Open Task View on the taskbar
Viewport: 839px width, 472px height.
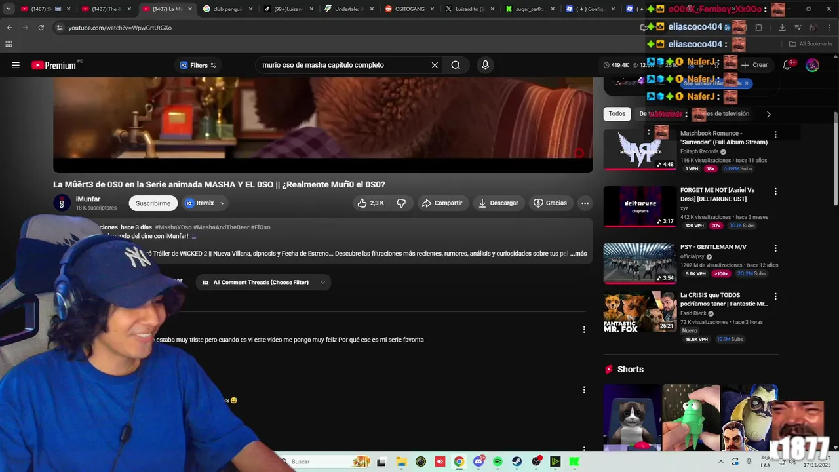click(x=381, y=462)
